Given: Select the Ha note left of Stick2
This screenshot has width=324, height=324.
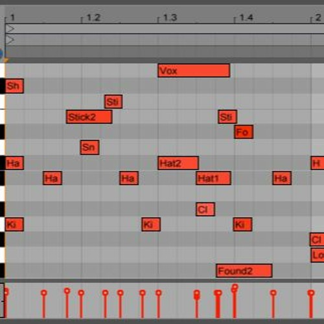Looking at the screenshot, I should pos(52,178).
